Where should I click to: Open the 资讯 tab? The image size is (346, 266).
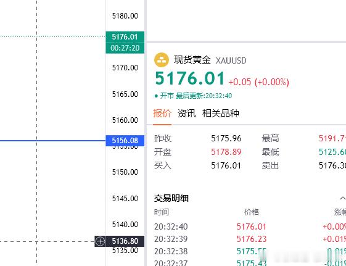click(x=187, y=114)
